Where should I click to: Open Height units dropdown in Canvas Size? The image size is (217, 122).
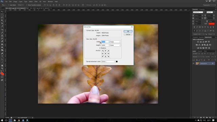tap(115, 45)
